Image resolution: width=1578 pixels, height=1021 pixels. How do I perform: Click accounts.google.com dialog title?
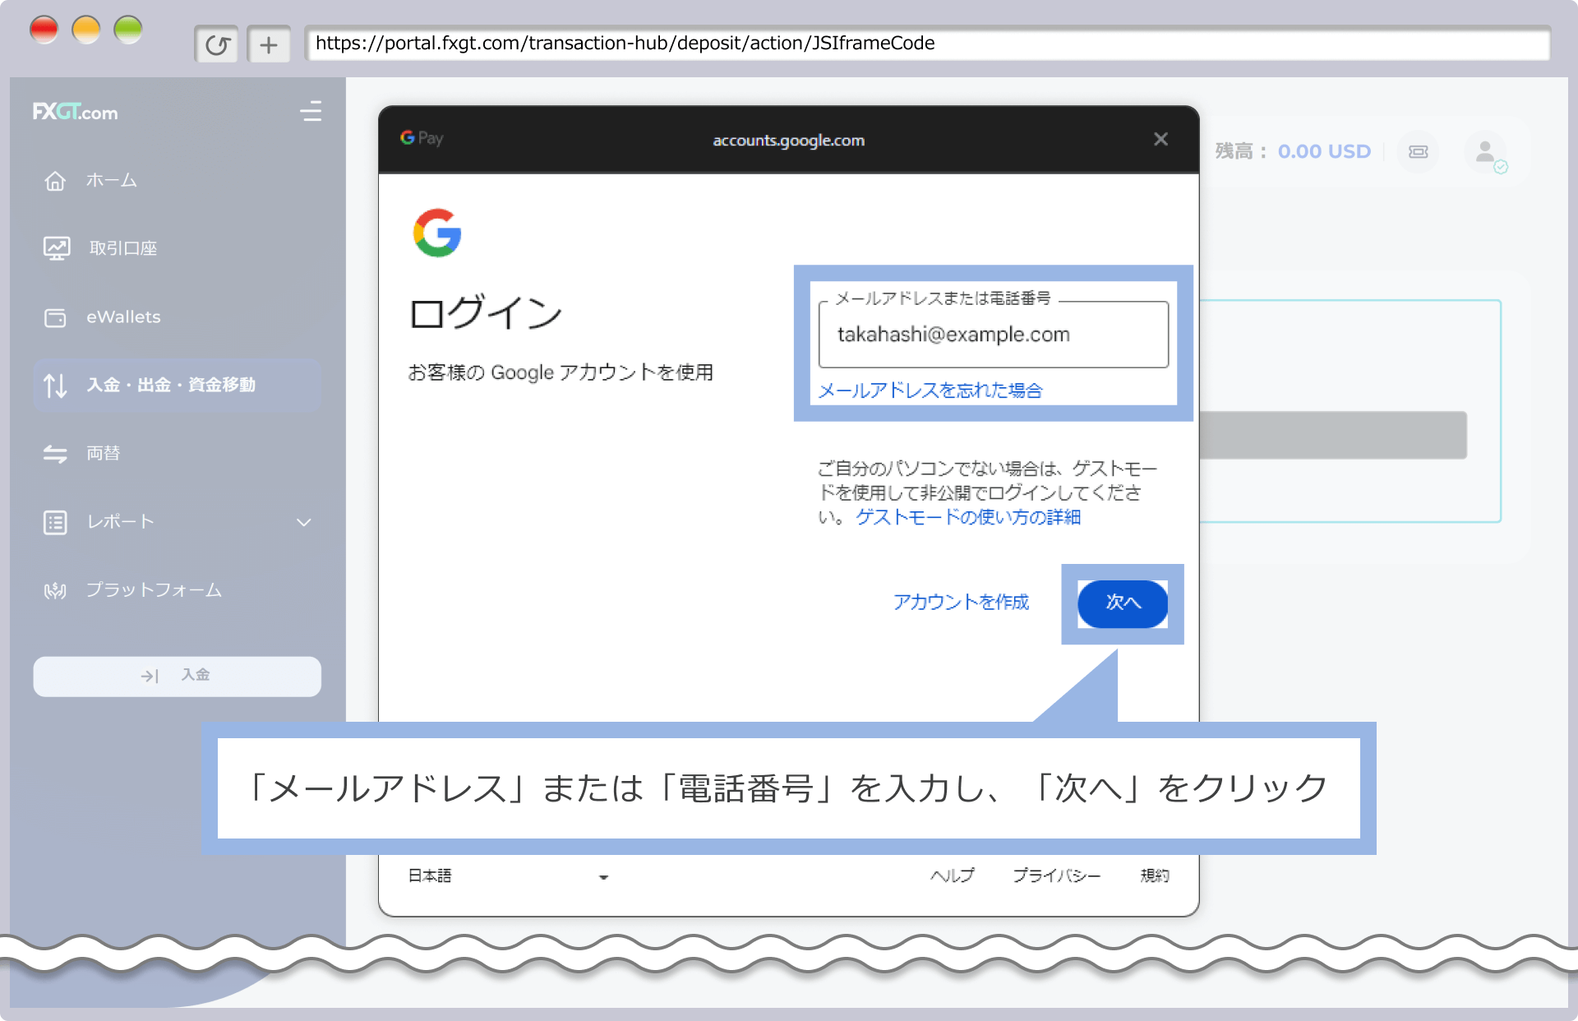(x=788, y=140)
